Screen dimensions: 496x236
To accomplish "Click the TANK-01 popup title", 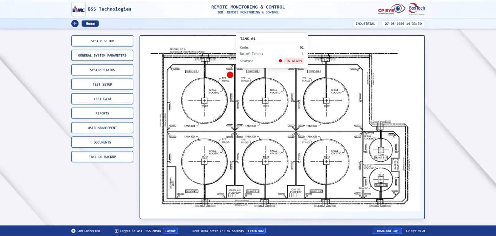I will [248, 39].
